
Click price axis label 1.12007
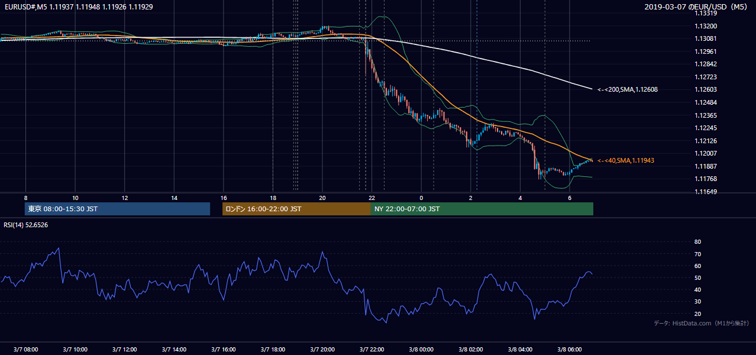point(706,153)
